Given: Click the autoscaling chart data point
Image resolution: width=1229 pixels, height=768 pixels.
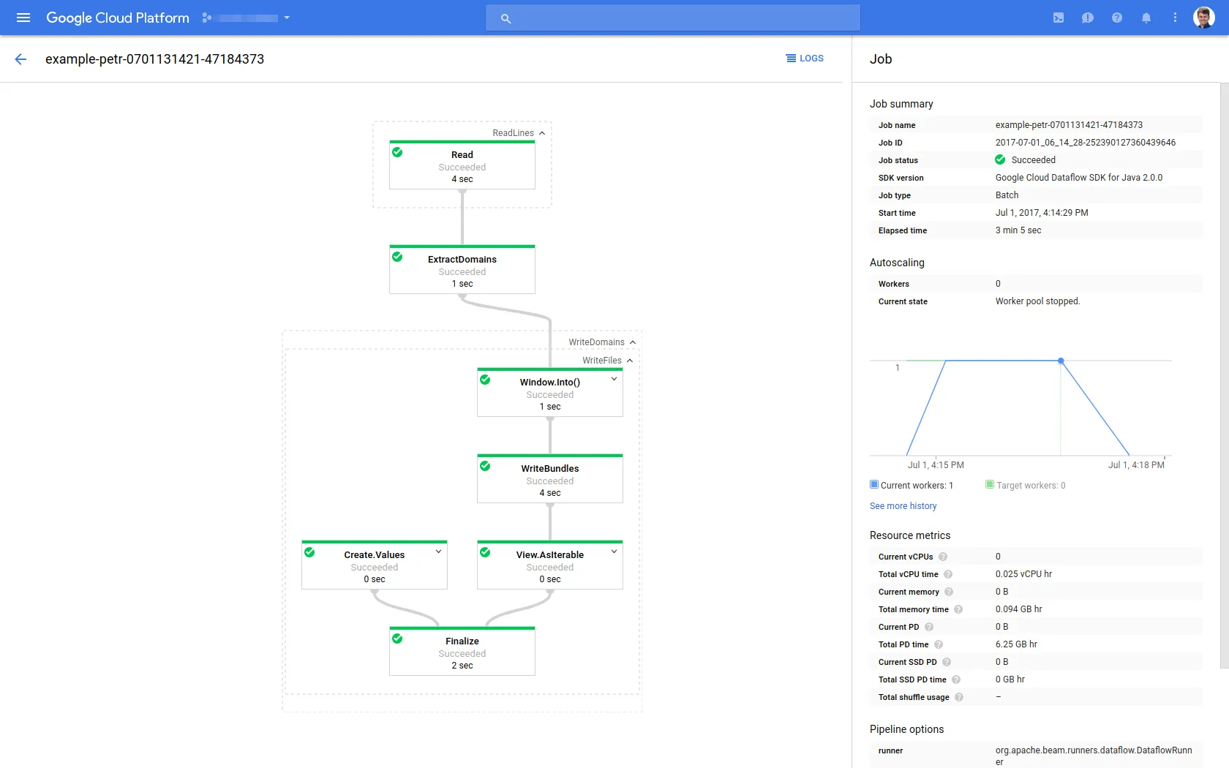Looking at the screenshot, I should tap(1061, 361).
